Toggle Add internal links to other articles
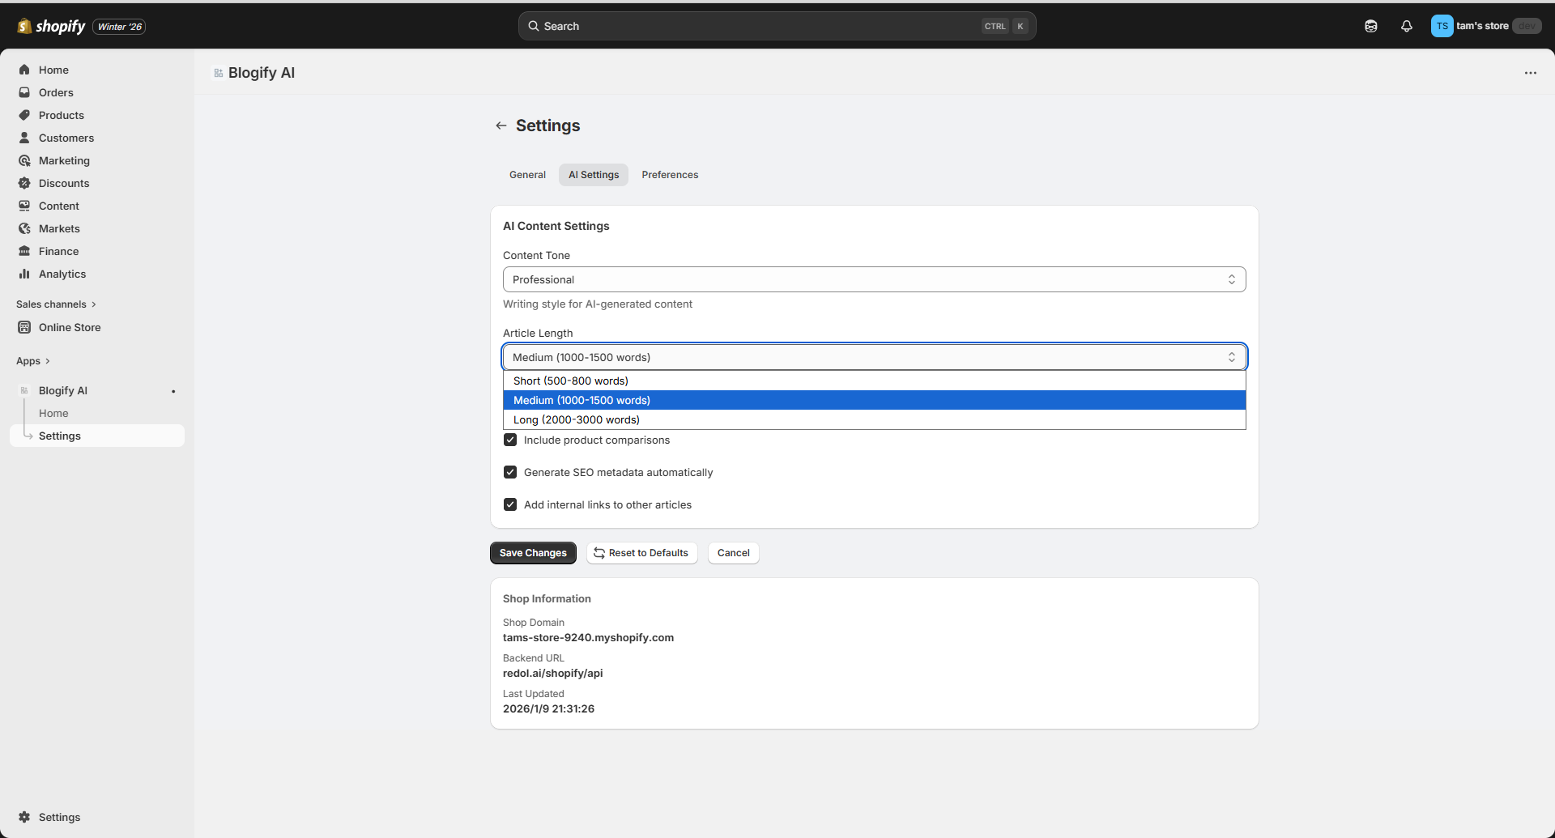Viewport: 1555px width, 838px height. [510, 504]
